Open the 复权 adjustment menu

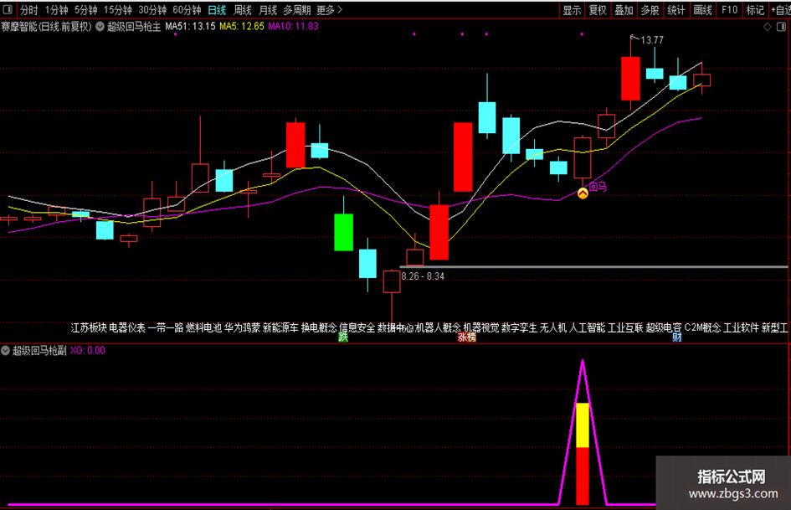coord(598,10)
